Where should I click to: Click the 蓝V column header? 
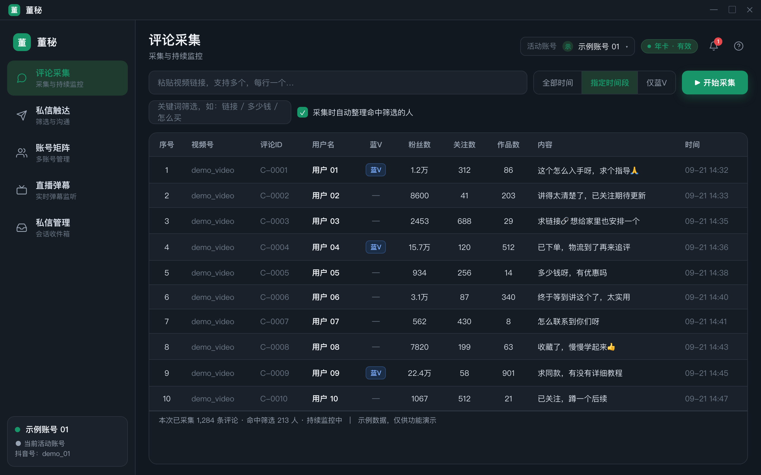tap(375, 145)
